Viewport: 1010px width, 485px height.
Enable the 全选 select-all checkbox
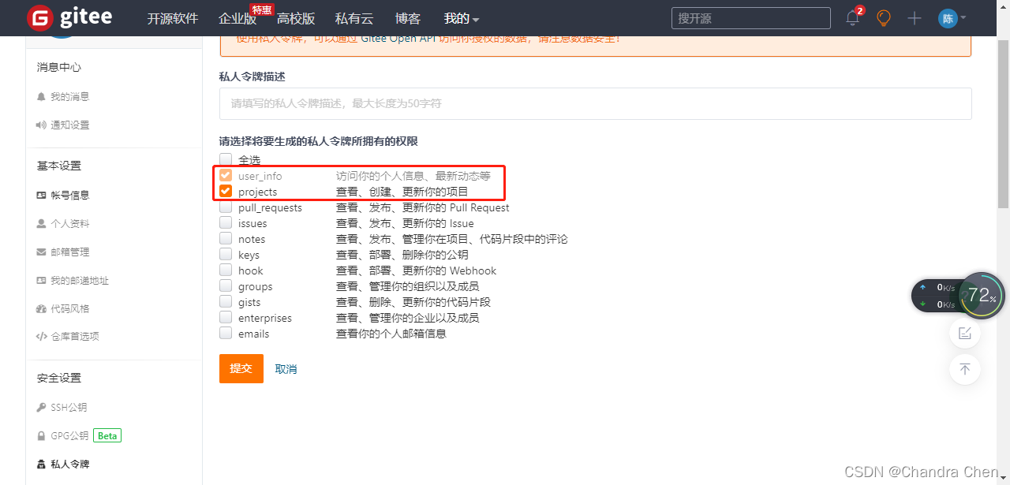click(225, 159)
